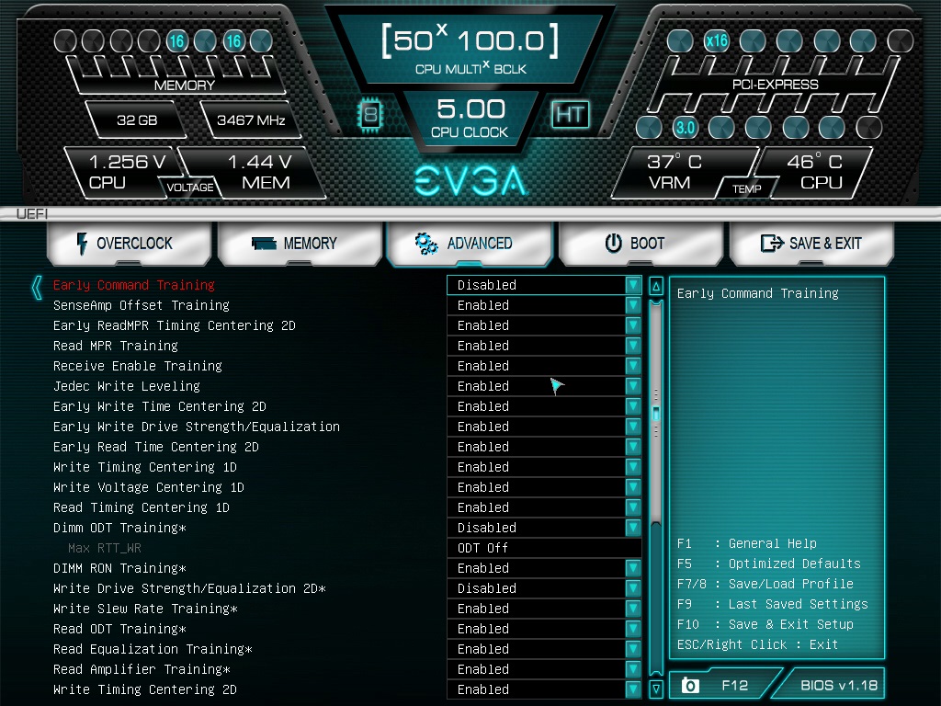This screenshot has width=941, height=706.
Task: Click the F5 Optimized Defaults help line
Action: 768,564
